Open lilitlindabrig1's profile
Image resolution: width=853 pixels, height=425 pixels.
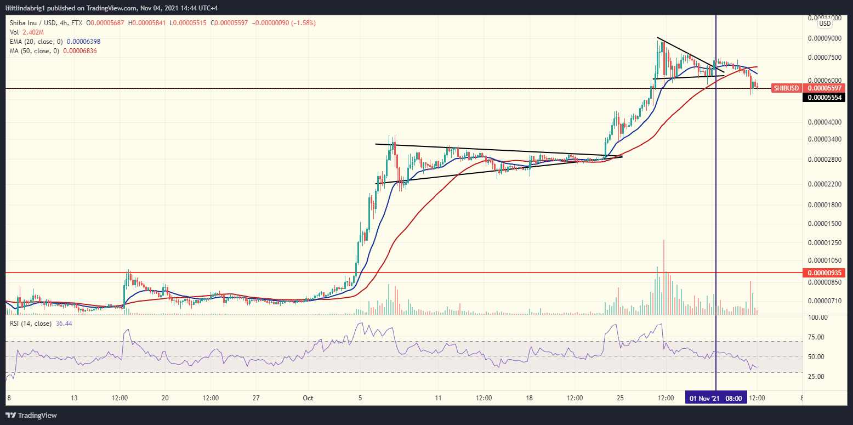pyautogui.click(x=25, y=8)
